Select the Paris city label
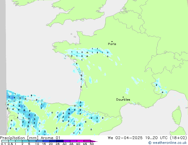The image size is (188, 145). (x=112, y=44)
